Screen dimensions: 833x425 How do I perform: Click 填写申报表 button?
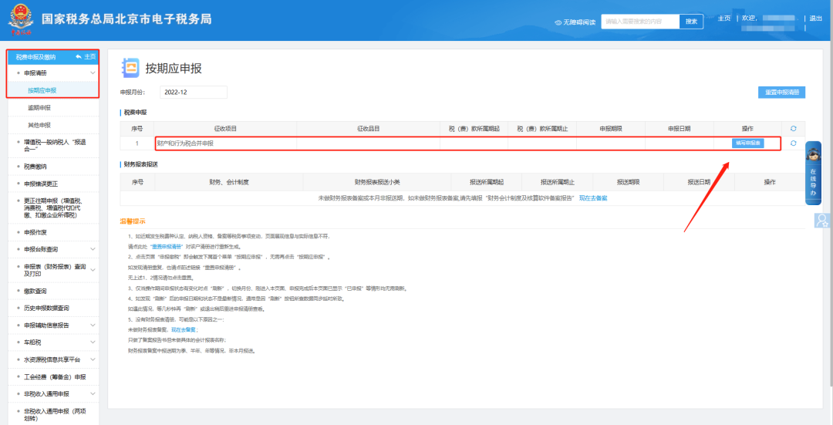747,143
